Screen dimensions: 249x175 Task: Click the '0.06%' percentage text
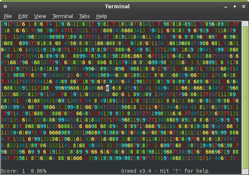click(39, 171)
